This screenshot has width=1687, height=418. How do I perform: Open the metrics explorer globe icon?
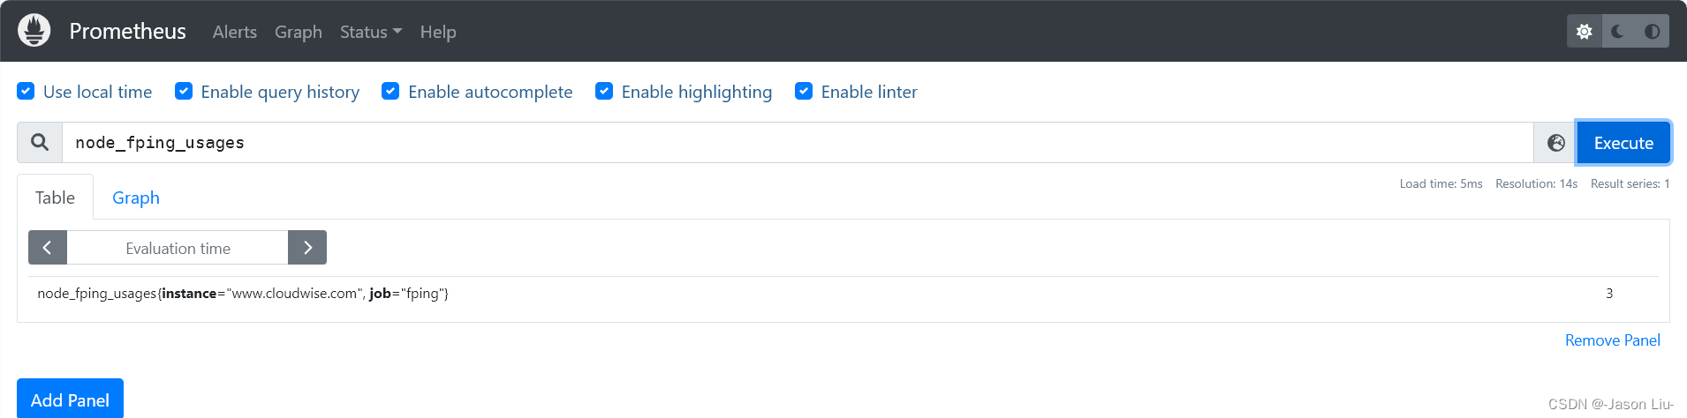(1555, 143)
